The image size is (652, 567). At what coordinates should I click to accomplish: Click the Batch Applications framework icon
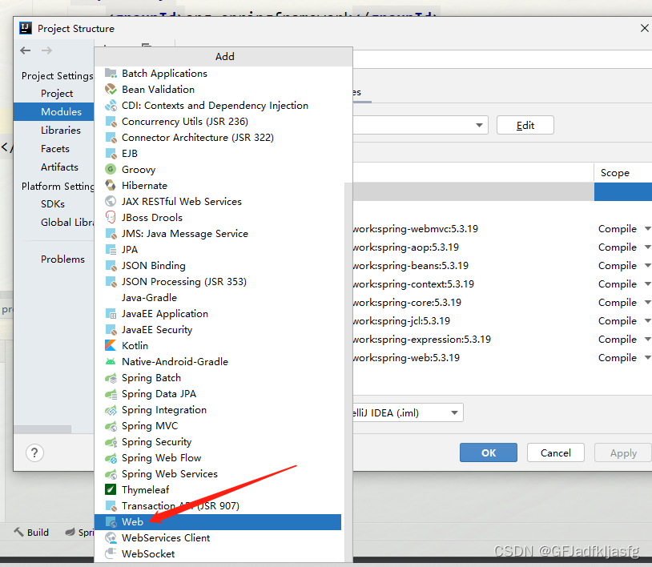111,74
